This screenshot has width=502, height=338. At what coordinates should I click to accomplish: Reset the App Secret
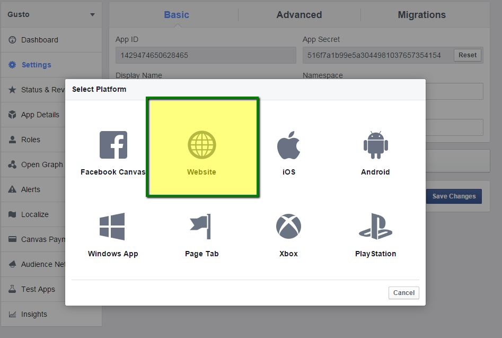468,55
